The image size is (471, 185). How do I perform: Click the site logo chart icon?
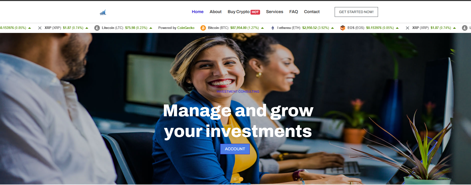click(x=103, y=12)
